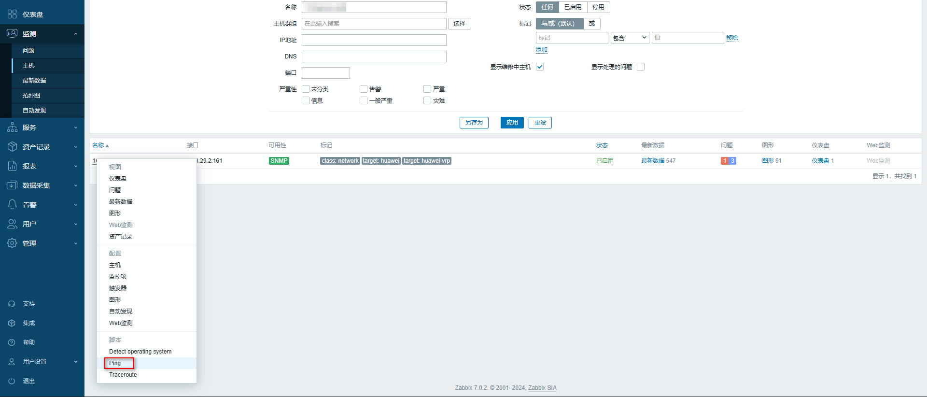Open the tag operator 包含 dropdown
Screen dimensions: 927x397
[x=630, y=38]
